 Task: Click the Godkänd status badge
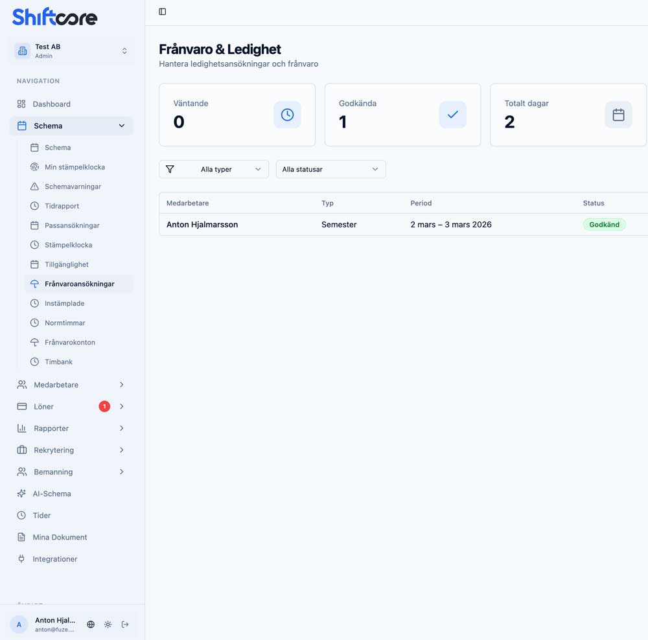pos(604,225)
